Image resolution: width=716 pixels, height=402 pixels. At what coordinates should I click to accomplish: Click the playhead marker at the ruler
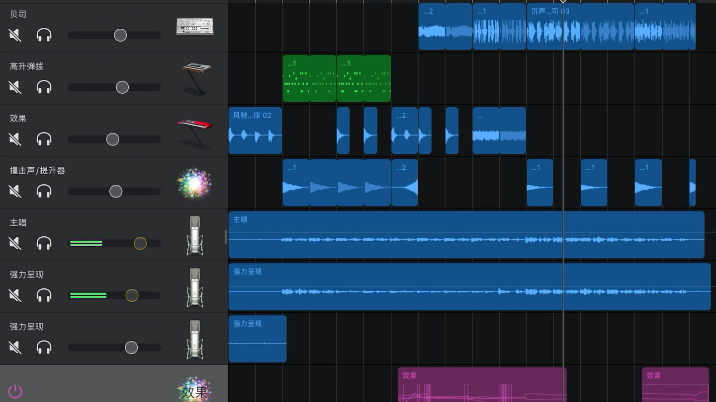[x=563, y=1]
